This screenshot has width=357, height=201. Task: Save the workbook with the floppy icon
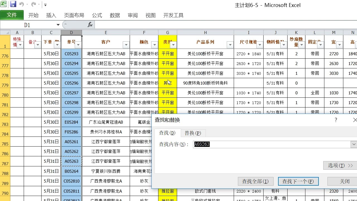[x=13, y=4]
